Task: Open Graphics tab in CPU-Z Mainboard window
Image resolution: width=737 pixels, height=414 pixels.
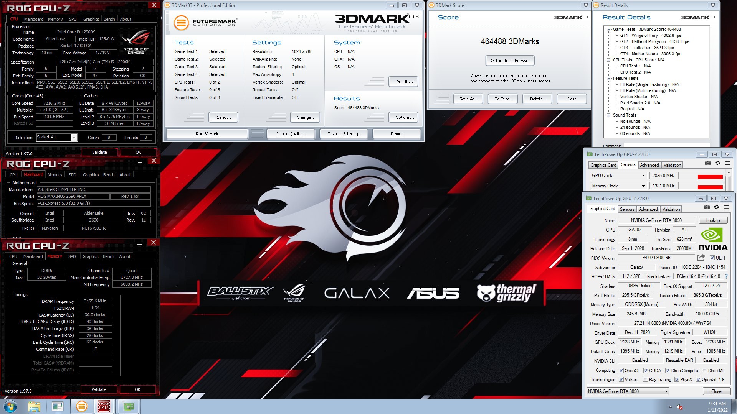Action: (x=91, y=175)
